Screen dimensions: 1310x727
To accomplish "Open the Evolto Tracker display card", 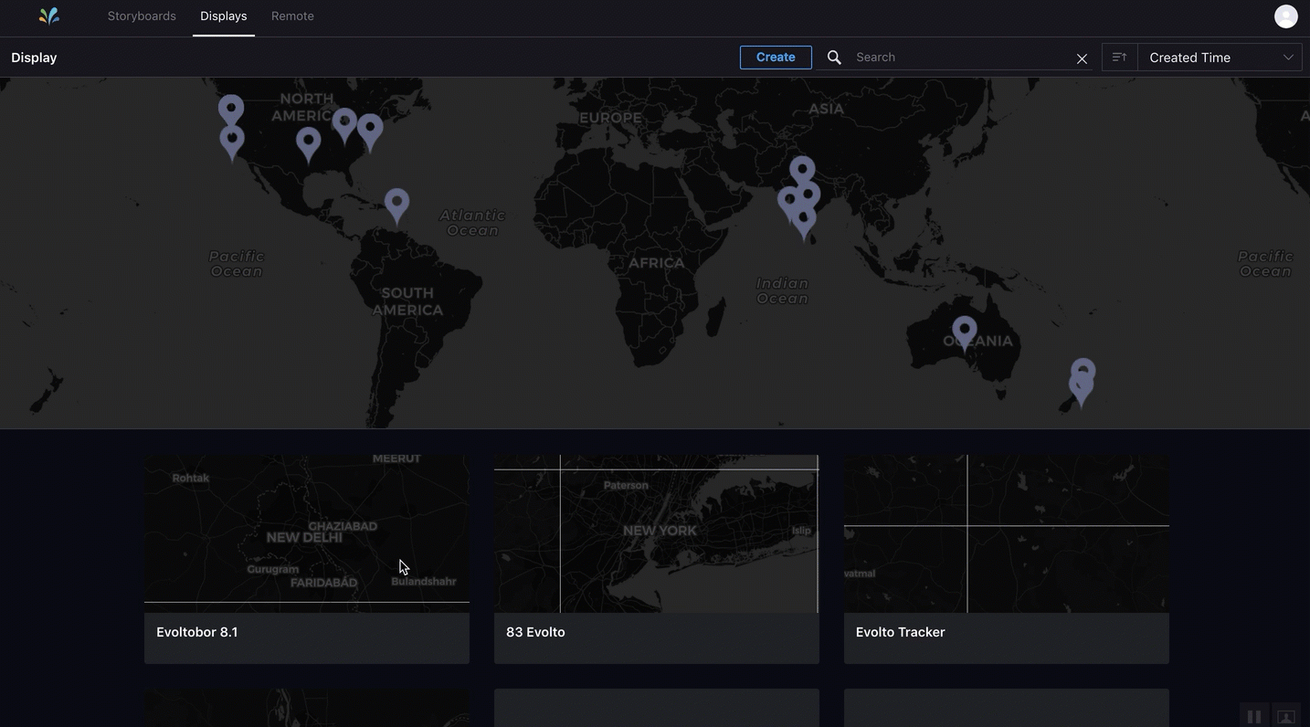I will pos(1006,559).
